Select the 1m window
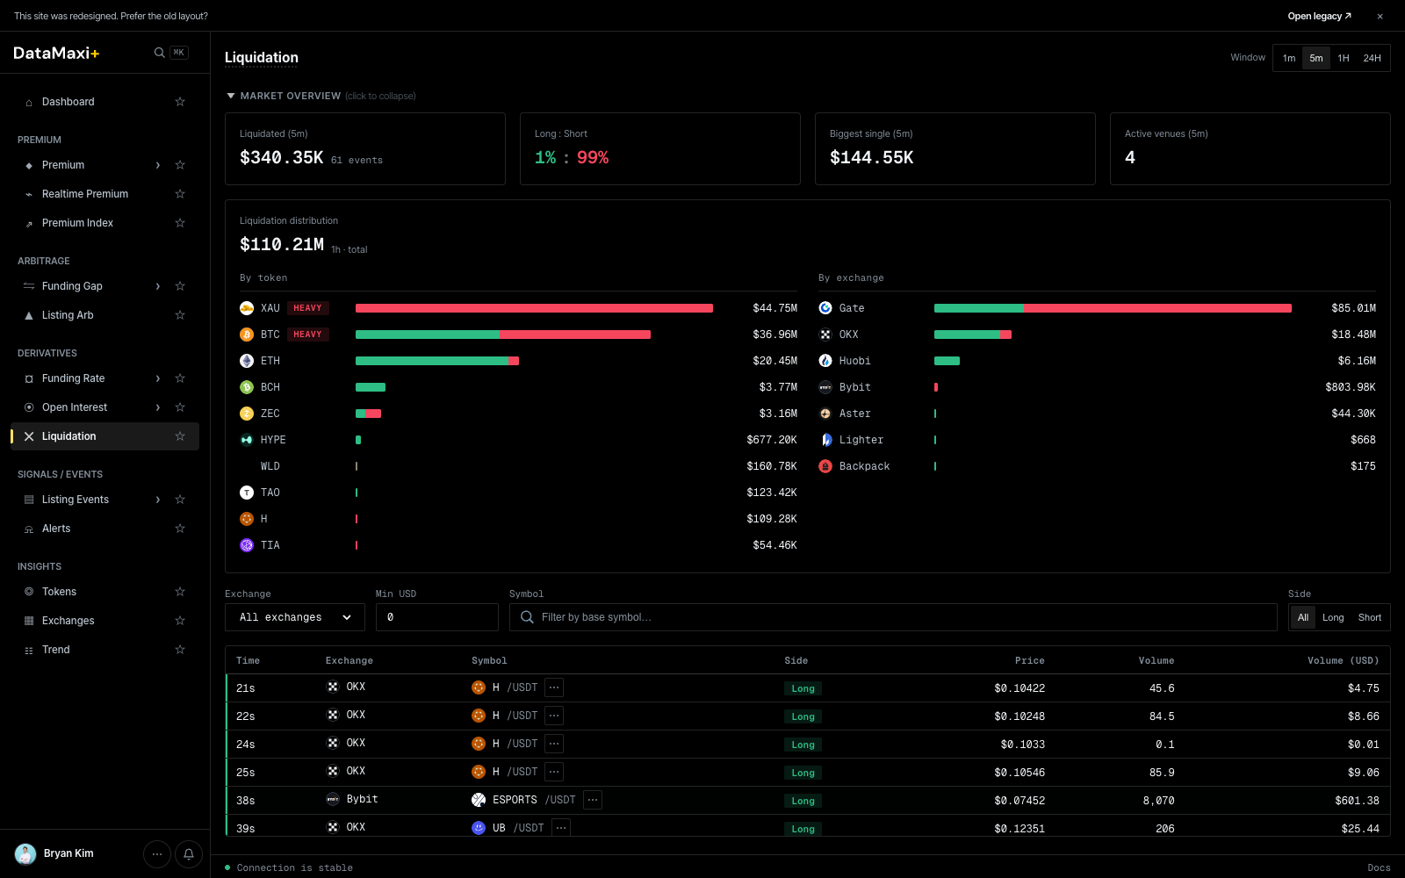Screen dimensions: 1405x878 [x=1289, y=58]
